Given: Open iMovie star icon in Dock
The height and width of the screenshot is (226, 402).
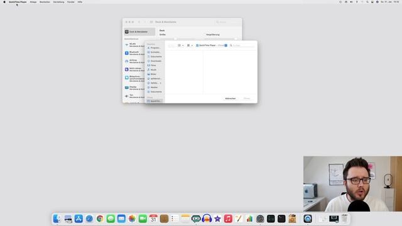Looking at the screenshot, I should pyautogui.click(x=217, y=219).
